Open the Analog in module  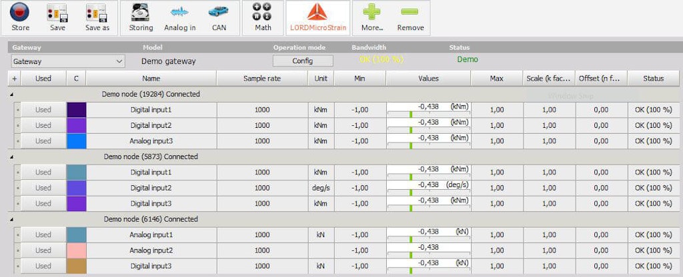coord(179,12)
